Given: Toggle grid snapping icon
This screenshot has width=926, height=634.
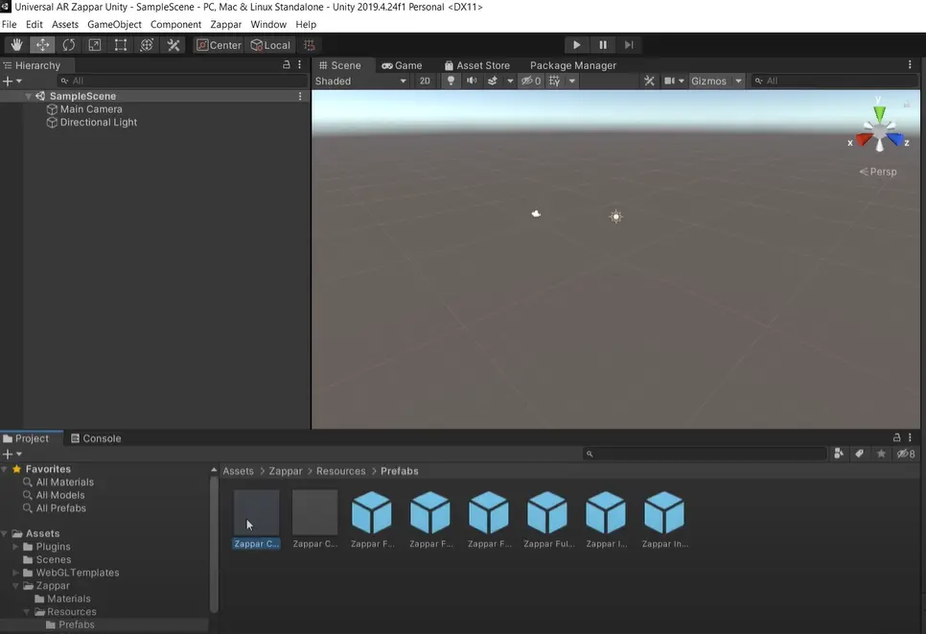Looking at the screenshot, I should click(x=309, y=45).
